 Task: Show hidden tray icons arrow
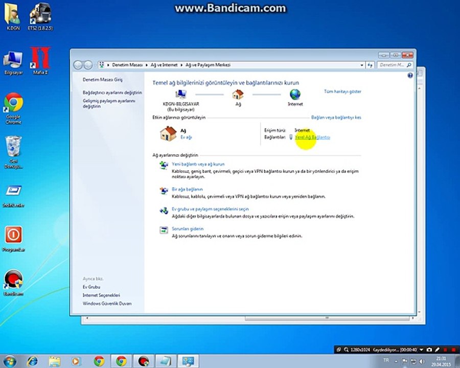click(396, 361)
